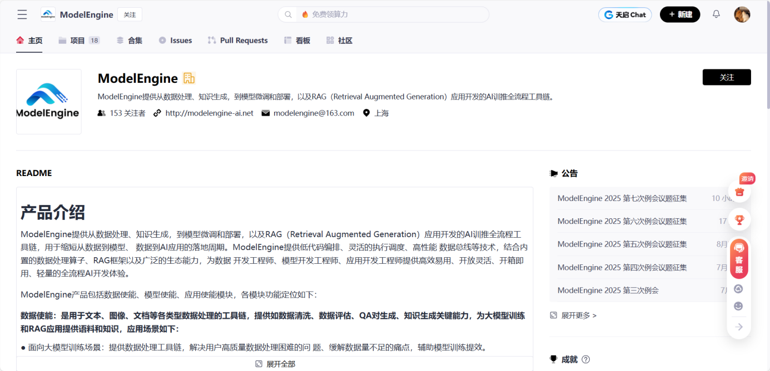Open 第五次例会议题征集 announcement
The width and height of the screenshot is (770, 371).
point(622,244)
